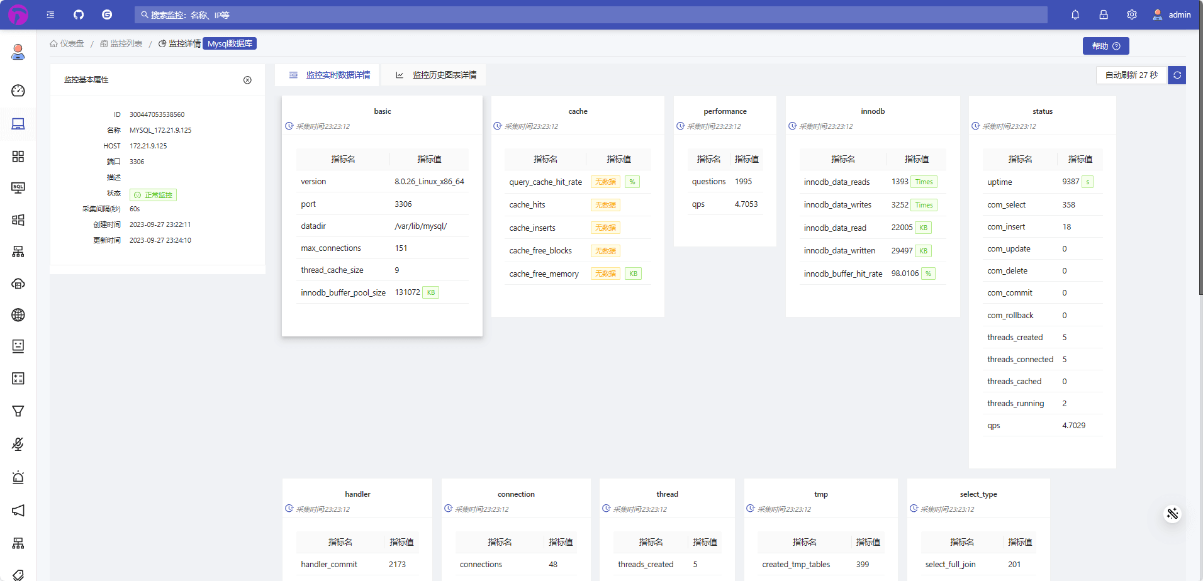Click the funnel filter icon in sidebar
1203x581 pixels.
[x=18, y=411]
